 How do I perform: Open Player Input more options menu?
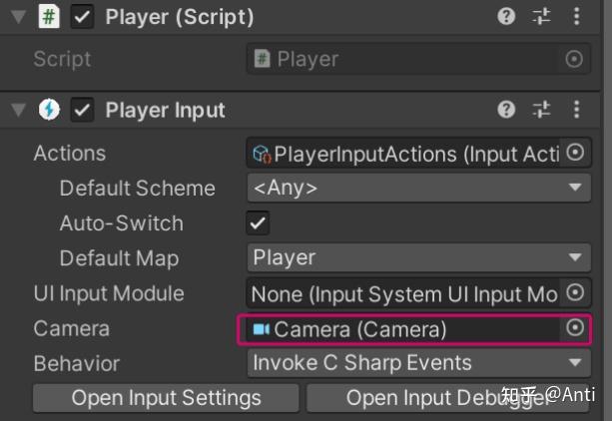point(576,110)
